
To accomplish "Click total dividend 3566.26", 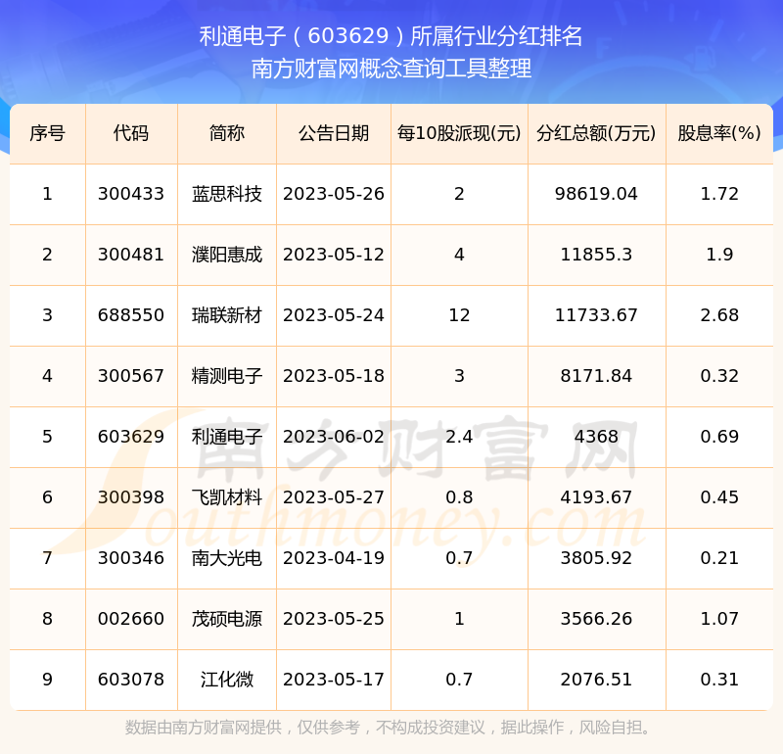I will pyautogui.click(x=596, y=619).
